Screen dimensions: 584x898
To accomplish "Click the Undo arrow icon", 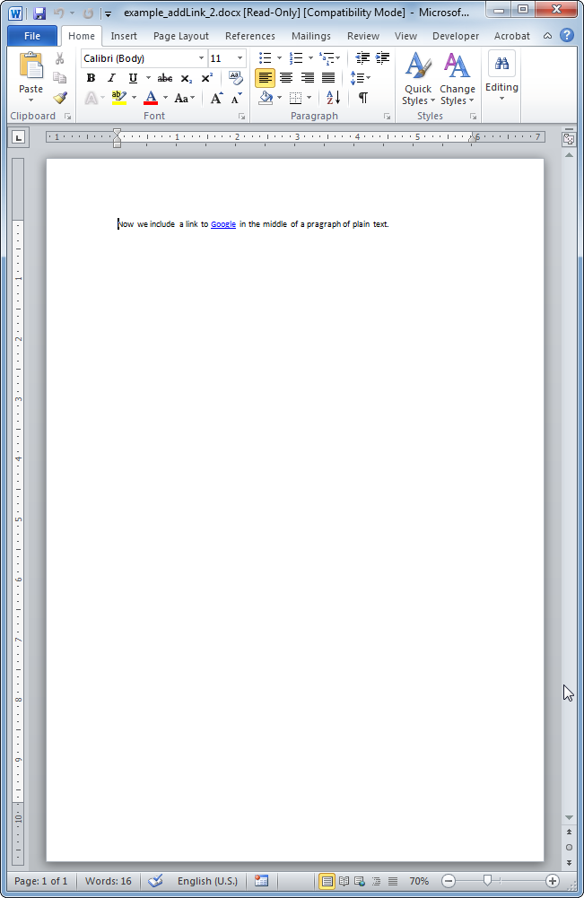I will click(58, 13).
